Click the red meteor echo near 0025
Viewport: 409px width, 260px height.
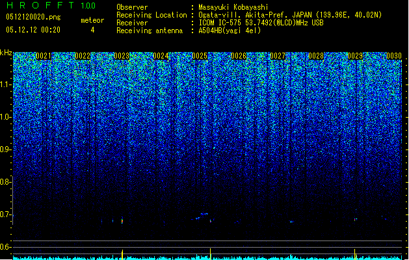click(x=211, y=221)
